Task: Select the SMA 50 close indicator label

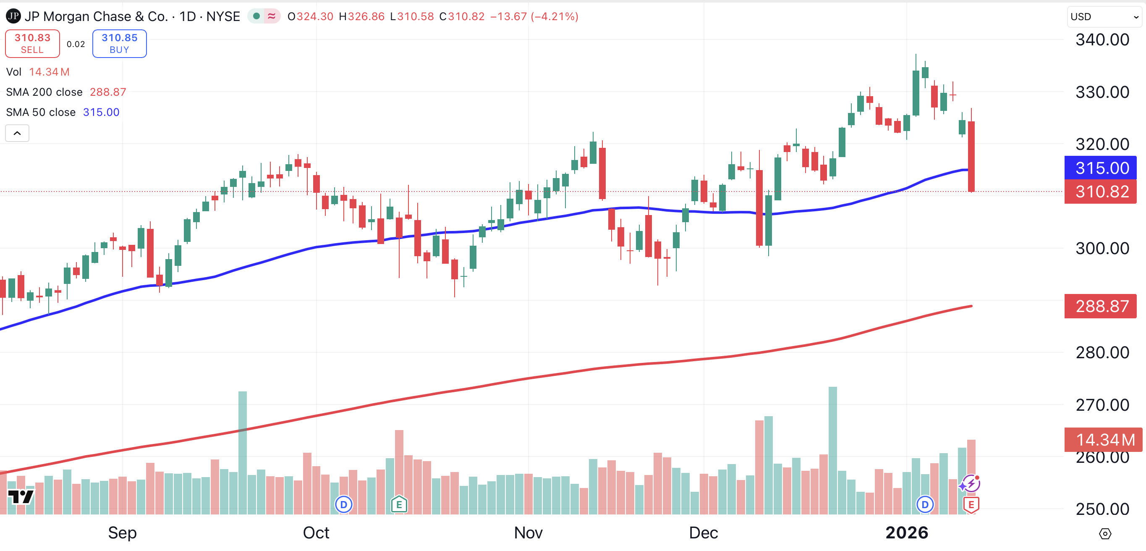Action: [40, 112]
